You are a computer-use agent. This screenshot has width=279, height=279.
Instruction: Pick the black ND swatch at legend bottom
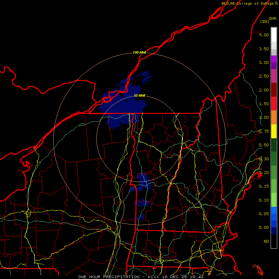click(274, 241)
